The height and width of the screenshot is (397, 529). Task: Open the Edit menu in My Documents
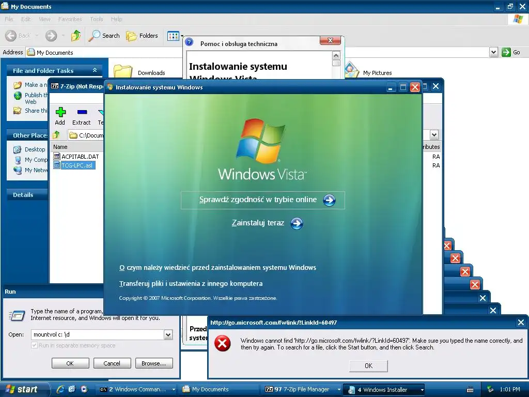(26, 19)
